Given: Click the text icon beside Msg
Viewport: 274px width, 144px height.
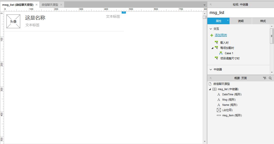Looking at the screenshot, I should point(219,100).
